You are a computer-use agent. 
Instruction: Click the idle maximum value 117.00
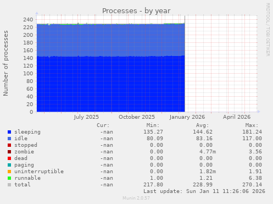pyautogui.click(x=252, y=139)
